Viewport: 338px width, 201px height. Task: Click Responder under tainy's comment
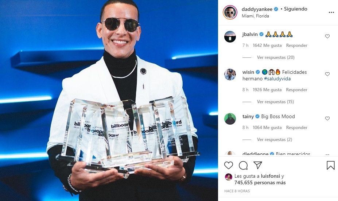[296, 128]
